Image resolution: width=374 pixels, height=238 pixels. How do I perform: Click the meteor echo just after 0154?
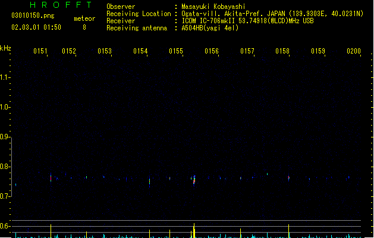150,181
